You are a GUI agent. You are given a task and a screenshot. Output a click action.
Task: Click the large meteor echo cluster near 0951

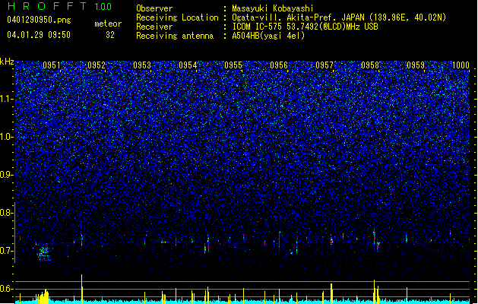coord(45,254)
